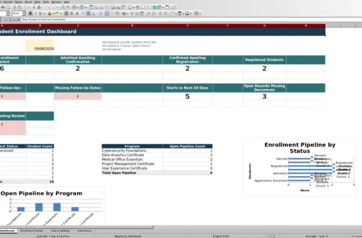Expand the Insert Columns dropdown arrow

click(85, 7)
